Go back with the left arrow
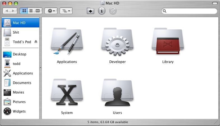The width and height of the screenshot is (220, 126). point(6,11)
